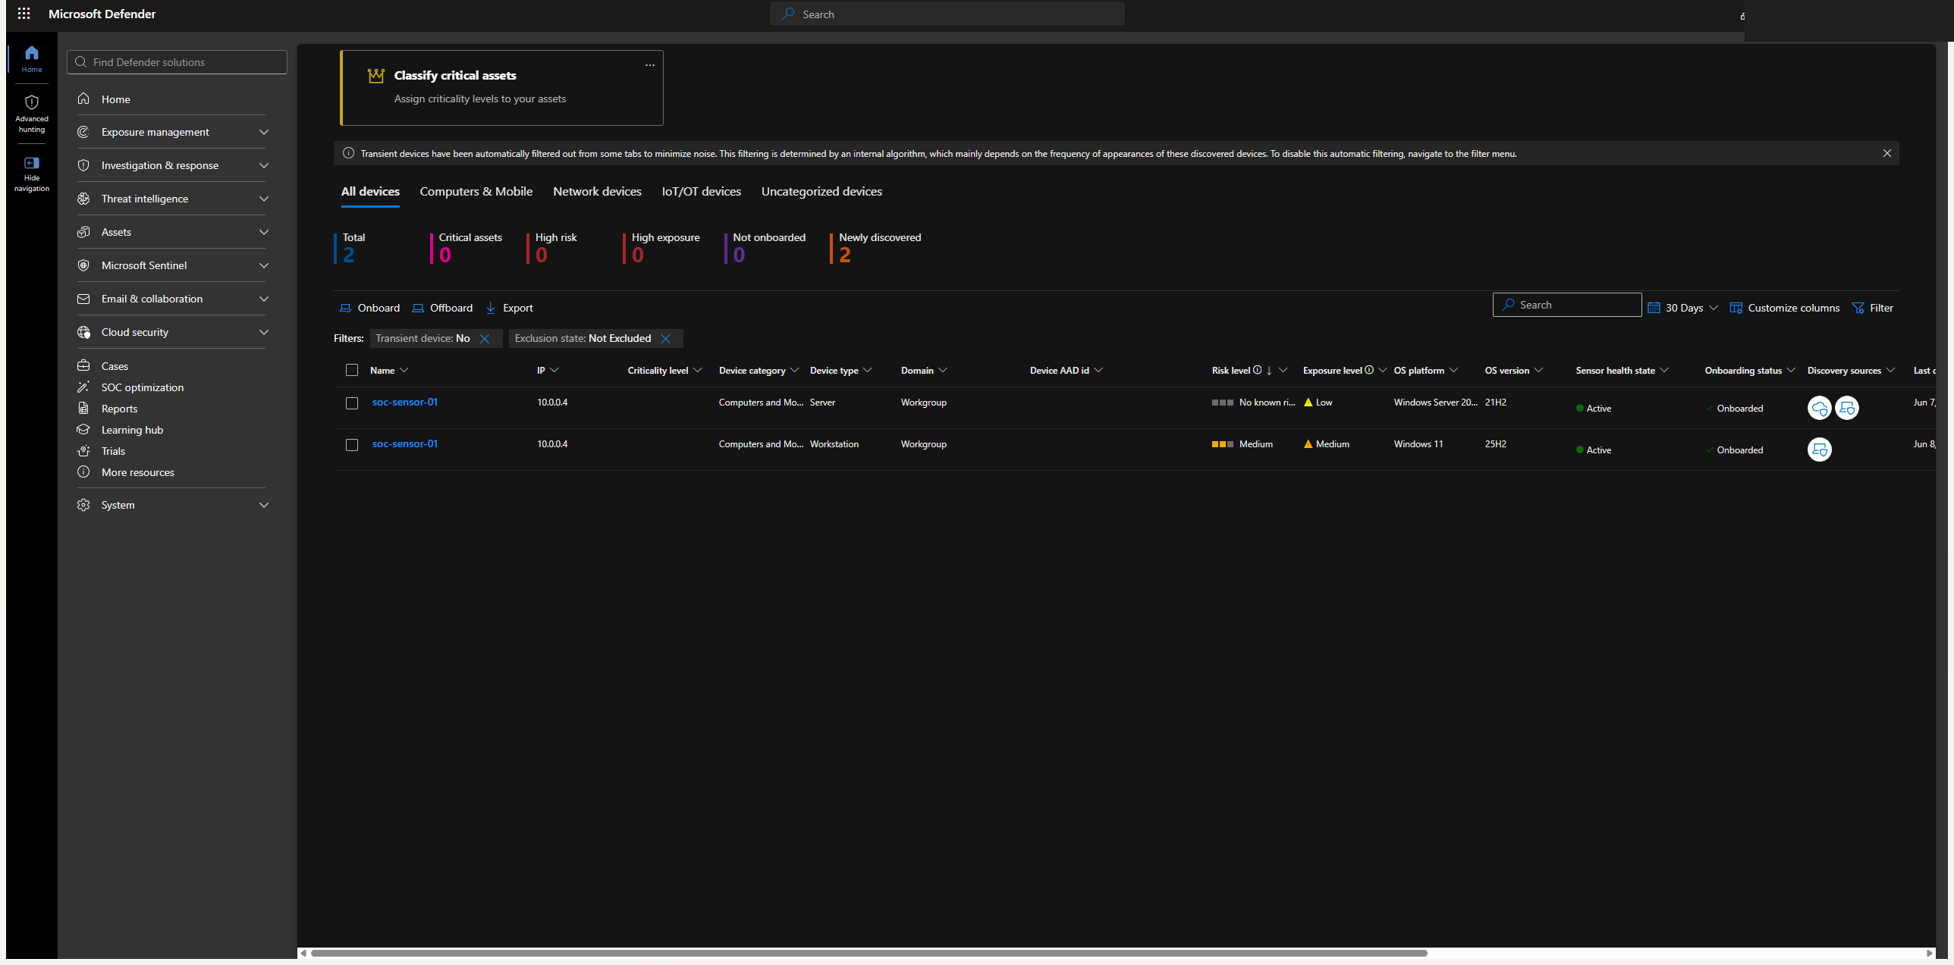The height and width of the screenshot is (965, 1954).
Task: Open the Workstation soc-sensor-01 device link
Action: pos(405,444)
